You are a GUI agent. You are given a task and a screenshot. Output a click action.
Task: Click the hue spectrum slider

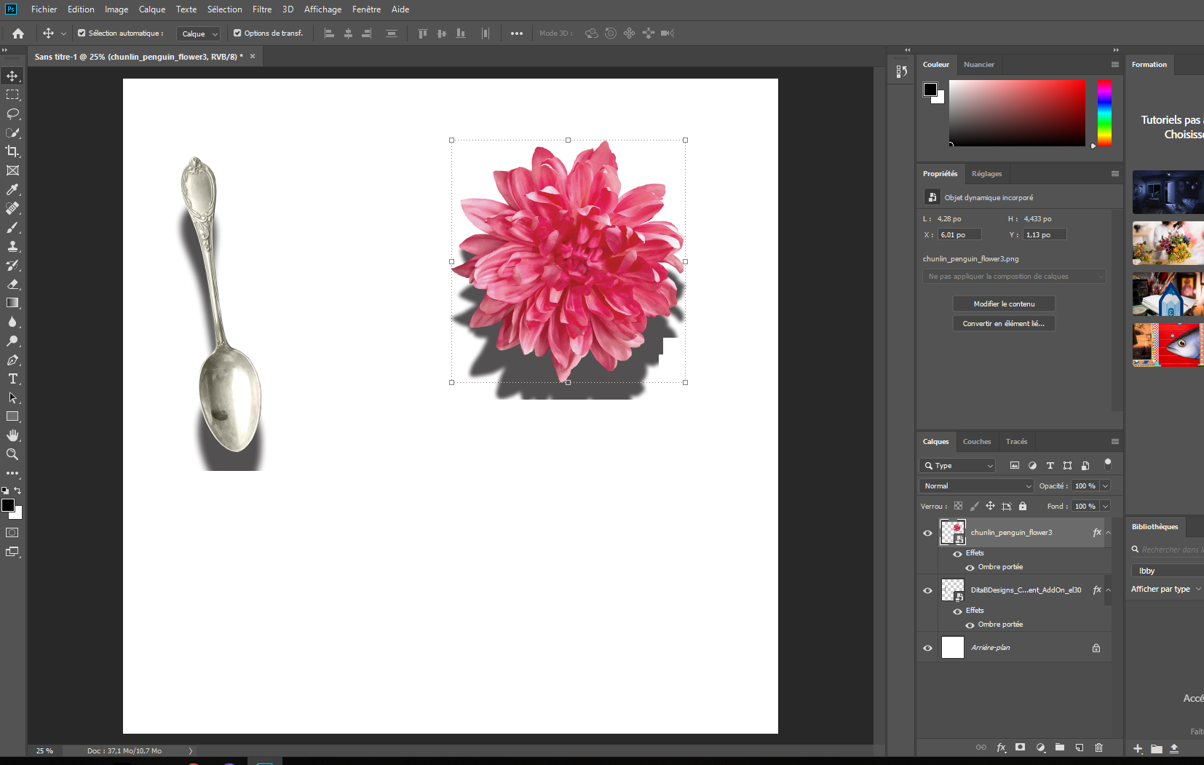point(1105,113)
